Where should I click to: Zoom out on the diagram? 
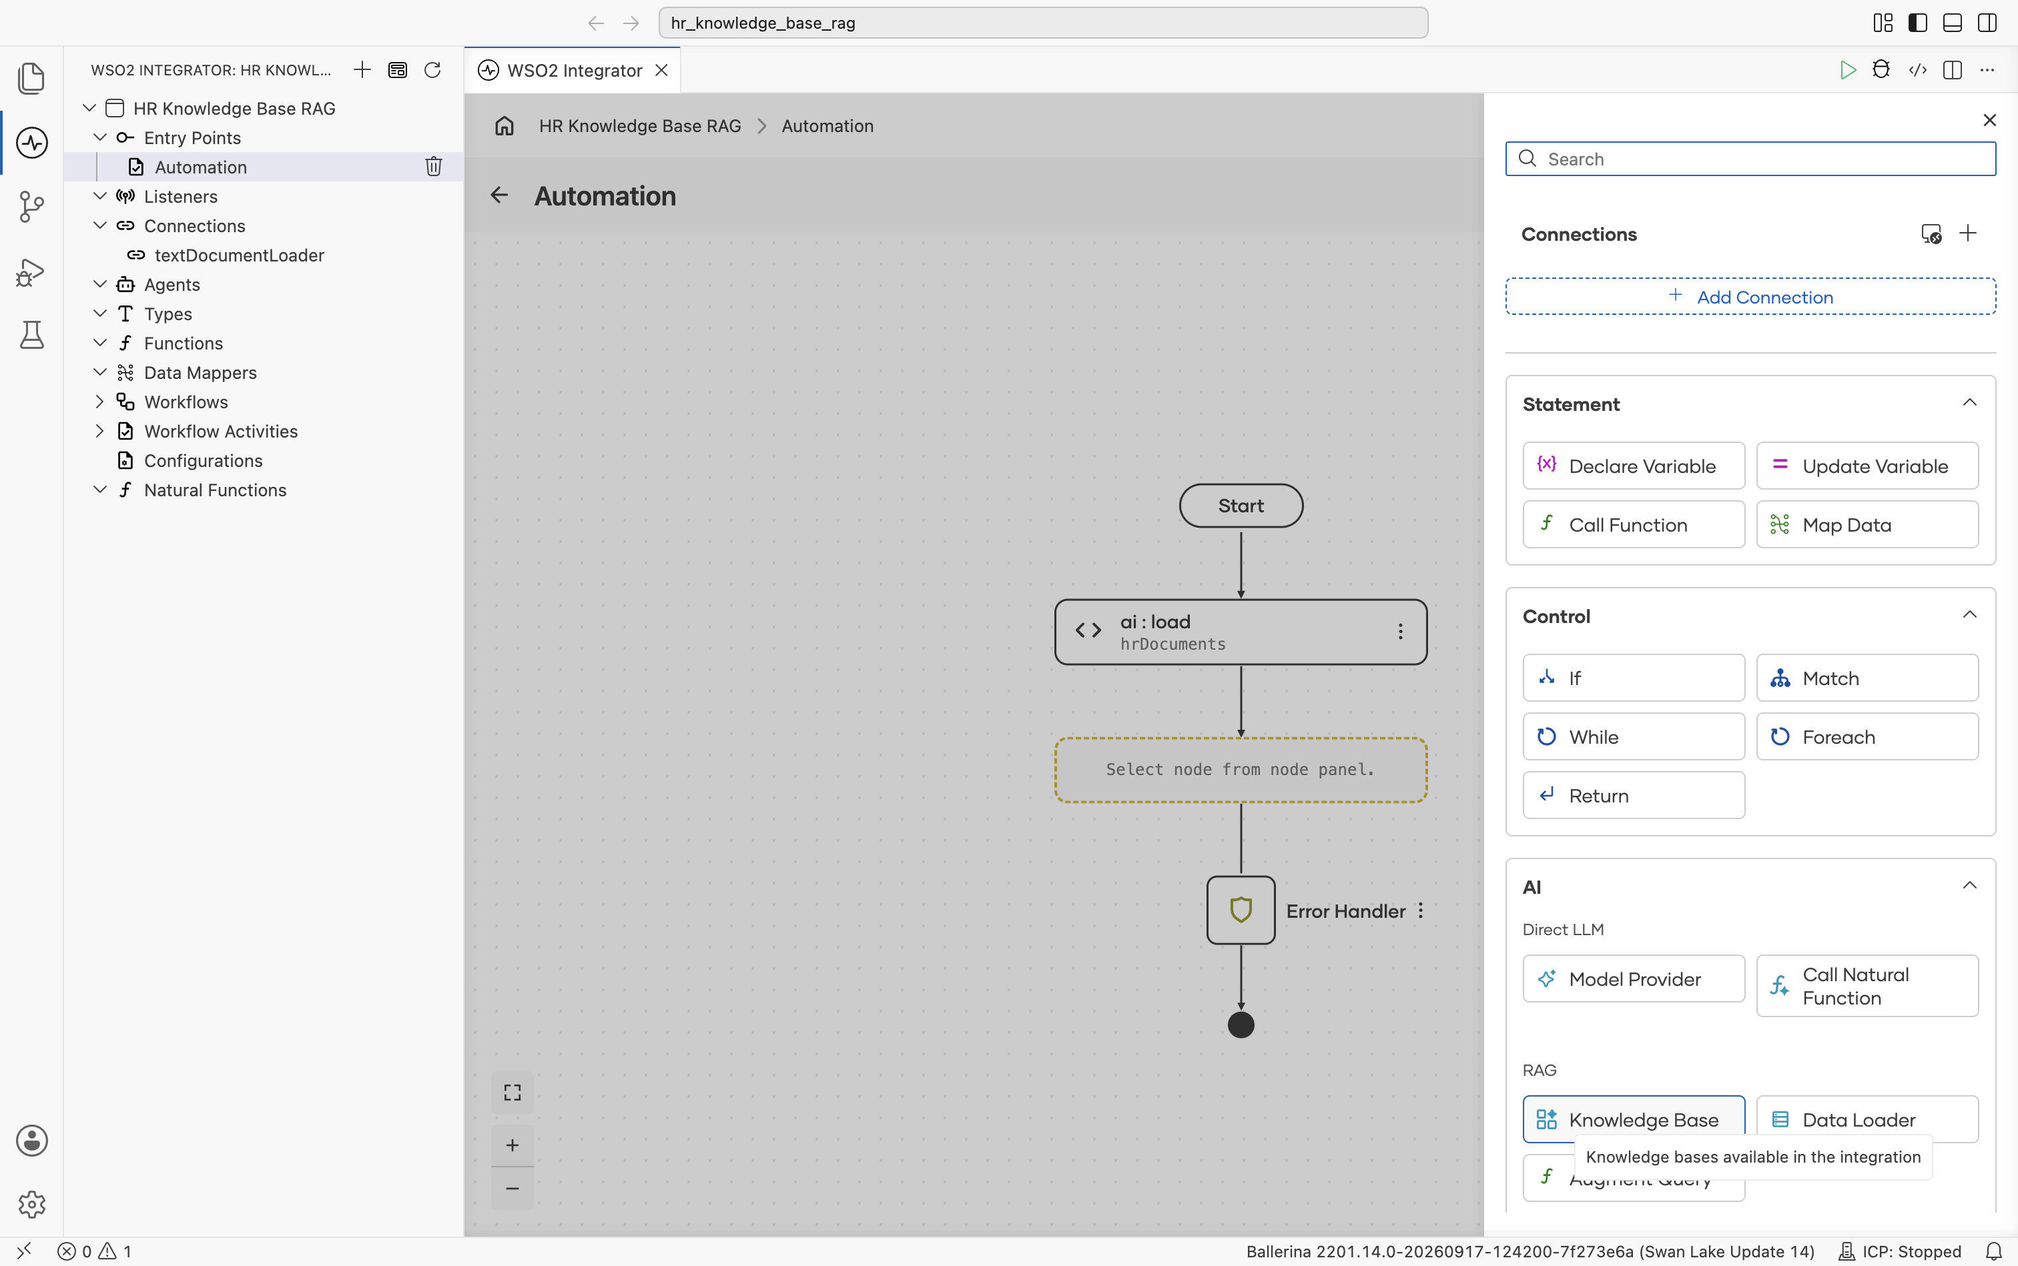[512, 1188]
